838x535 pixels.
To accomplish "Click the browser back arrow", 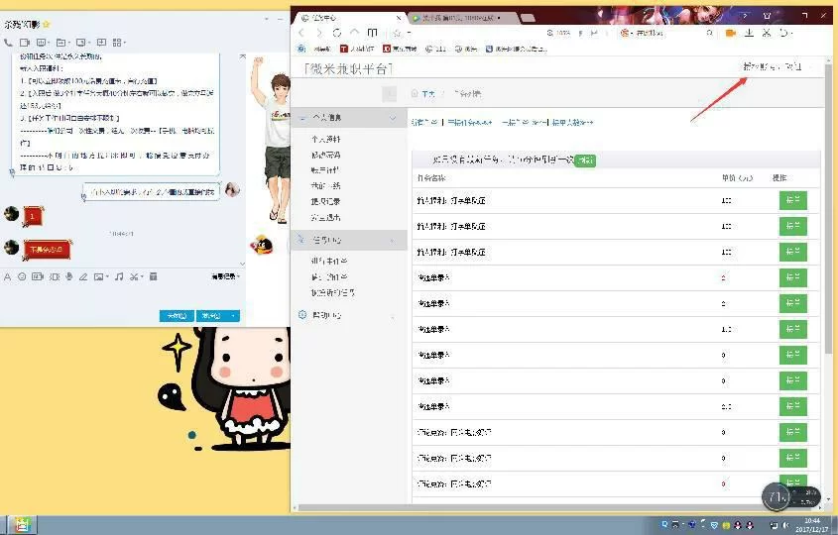I will pyautogui.click(x=303, y=33).
